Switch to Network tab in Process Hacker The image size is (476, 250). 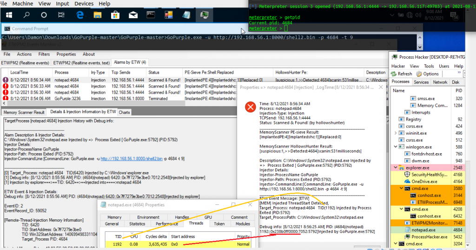440,82
